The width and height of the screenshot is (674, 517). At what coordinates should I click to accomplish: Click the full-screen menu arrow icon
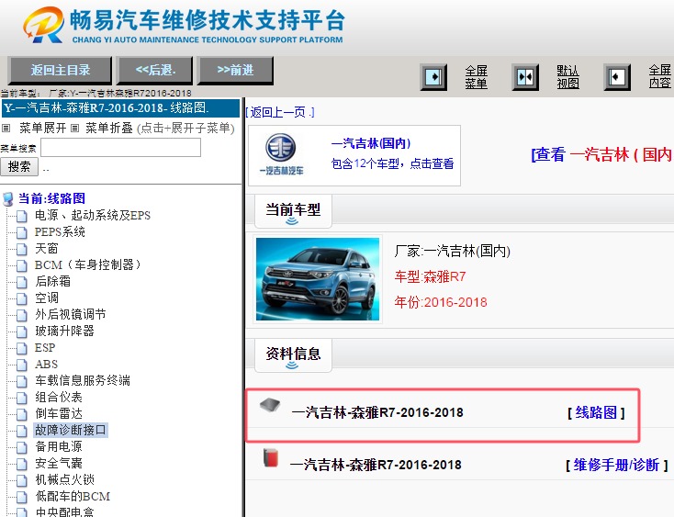pos(433,77)
